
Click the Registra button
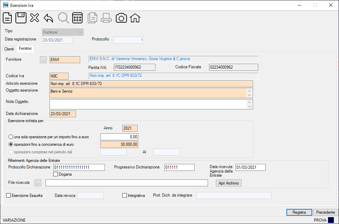tap(299, 212)
